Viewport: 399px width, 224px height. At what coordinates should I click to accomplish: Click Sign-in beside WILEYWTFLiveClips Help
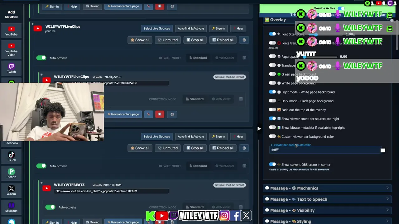(x=218, y=28)
